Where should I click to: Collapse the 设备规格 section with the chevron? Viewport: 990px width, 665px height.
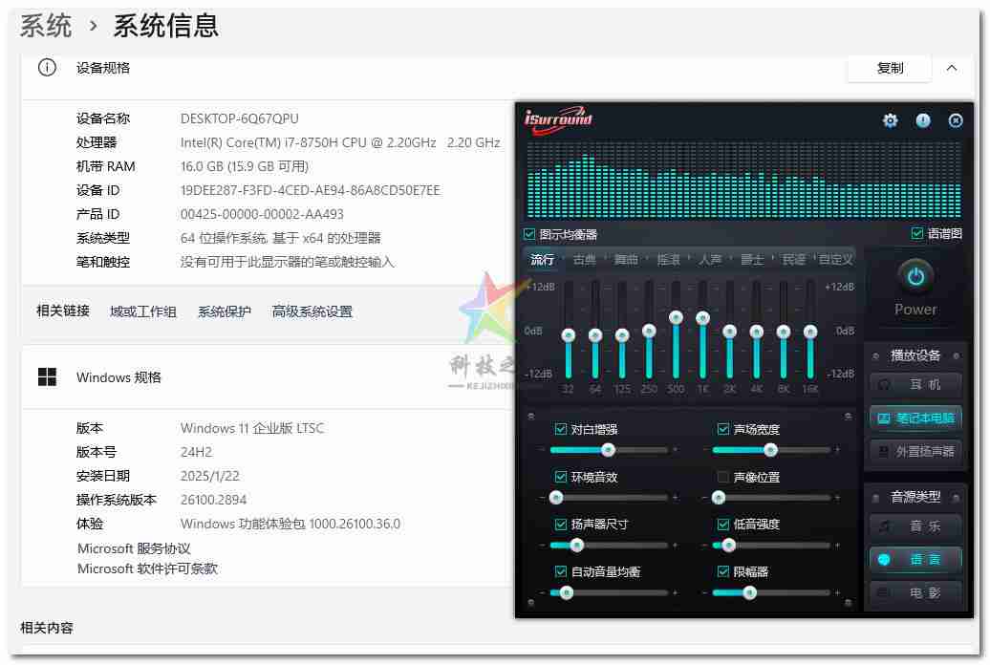click(953, 68)
